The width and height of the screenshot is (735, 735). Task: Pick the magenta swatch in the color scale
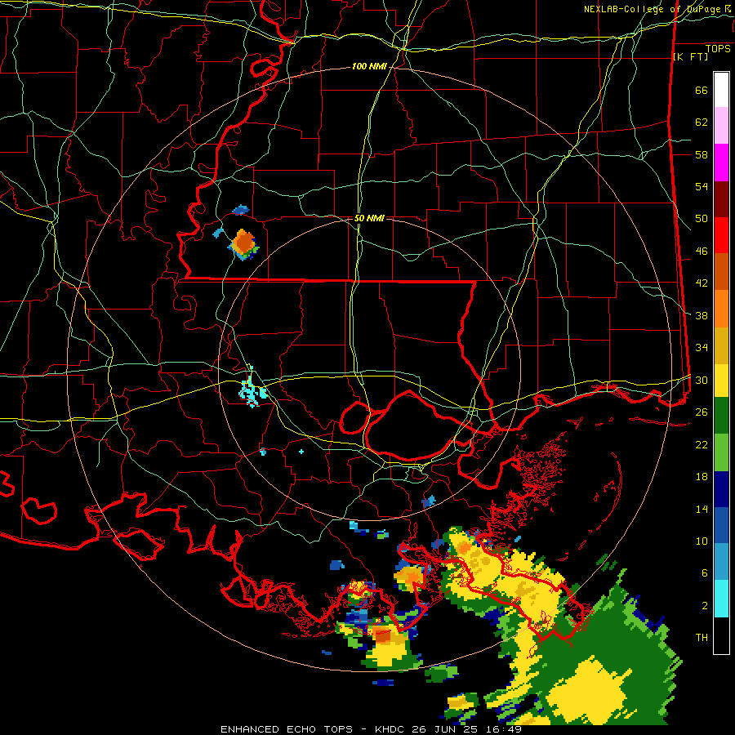pyautogui.click(x=721, y=163)
